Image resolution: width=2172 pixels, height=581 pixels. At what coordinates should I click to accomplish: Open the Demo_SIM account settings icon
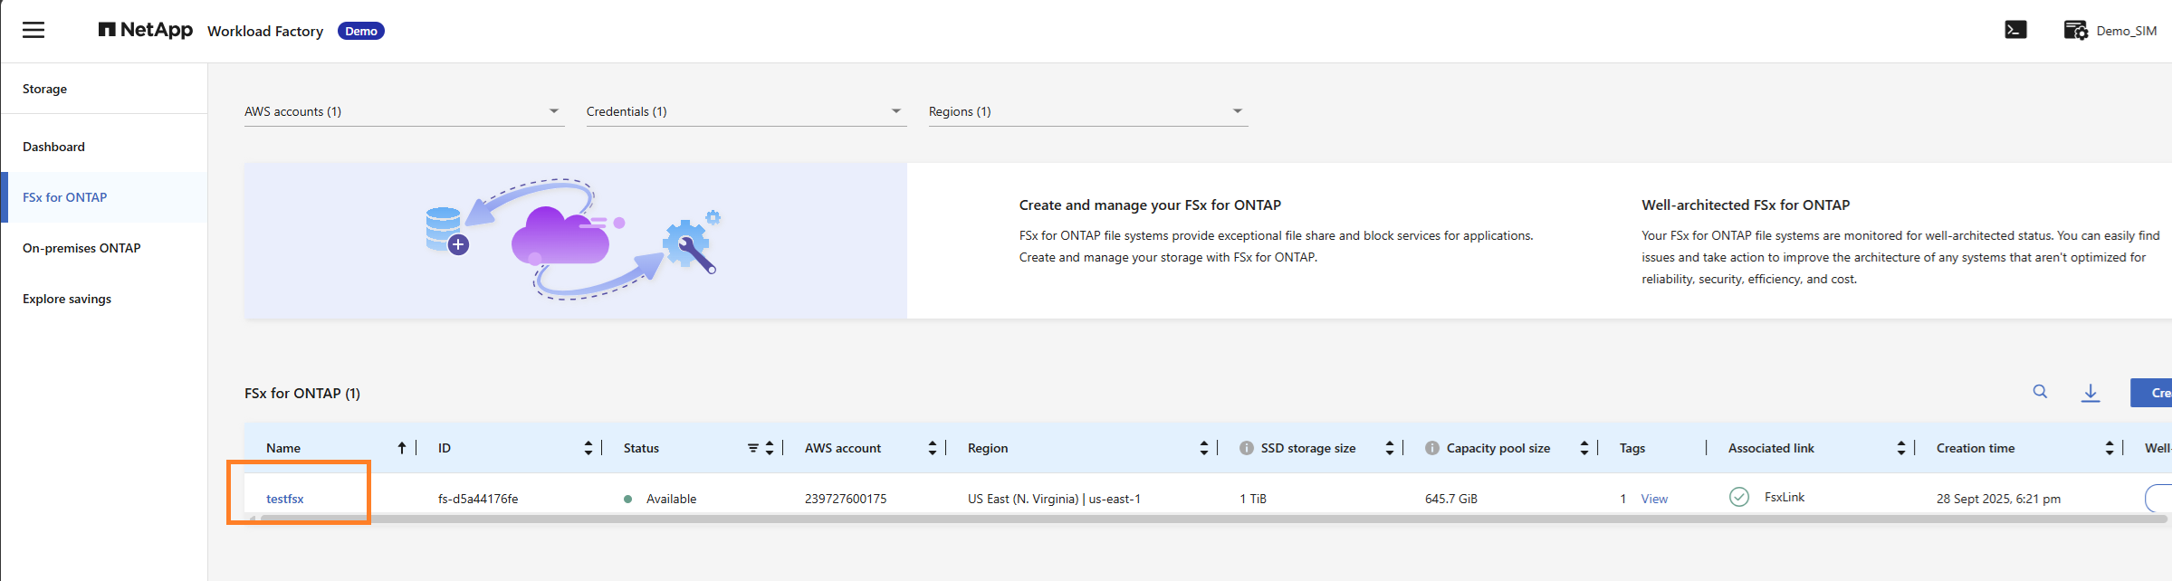point(2075,30)
